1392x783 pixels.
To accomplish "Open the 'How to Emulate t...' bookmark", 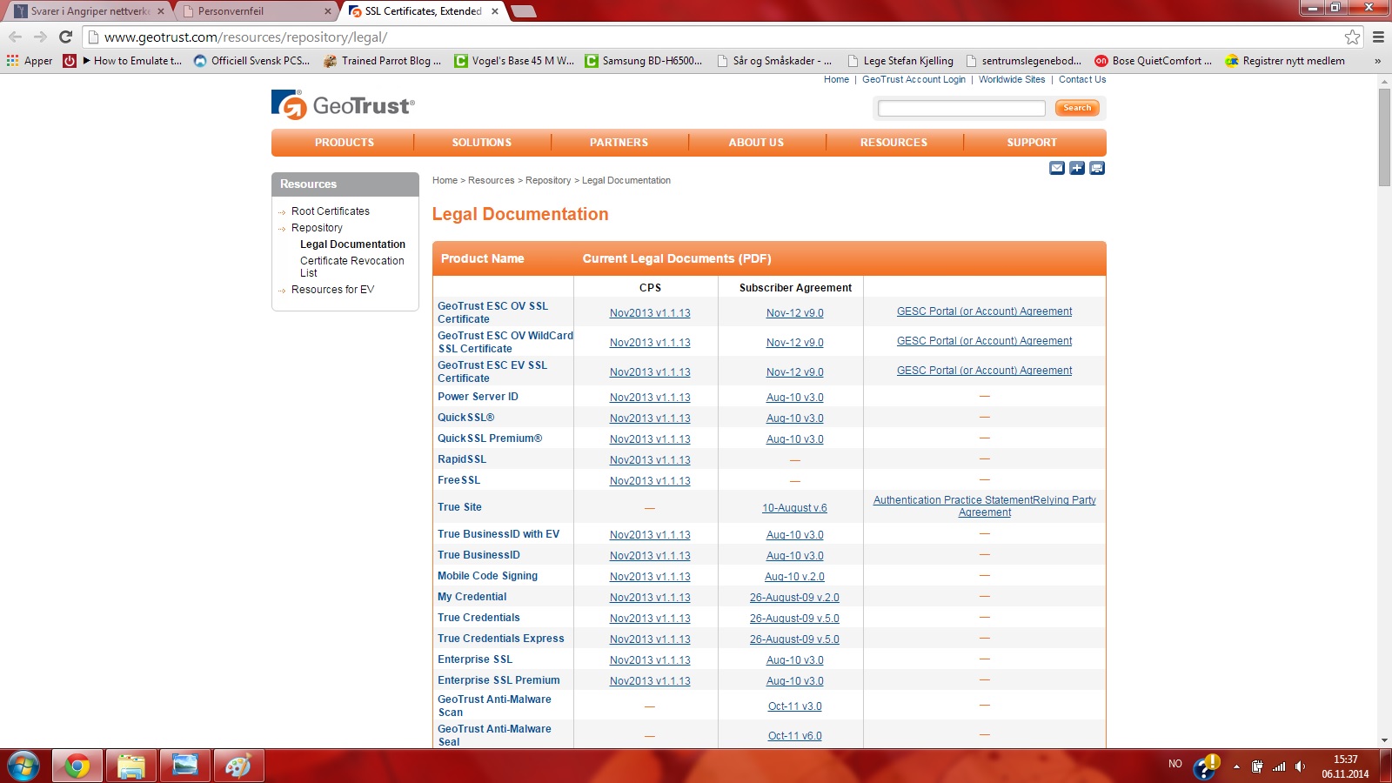I will (132, 61).
